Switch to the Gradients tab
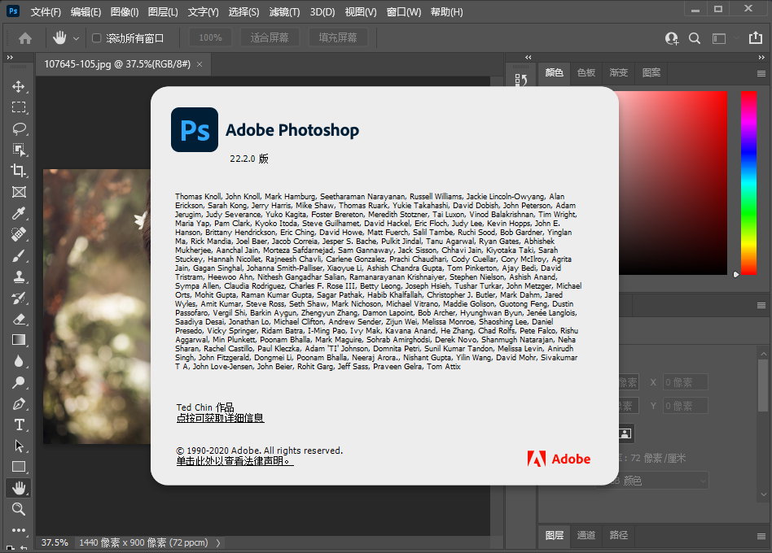 pos(618,72)
